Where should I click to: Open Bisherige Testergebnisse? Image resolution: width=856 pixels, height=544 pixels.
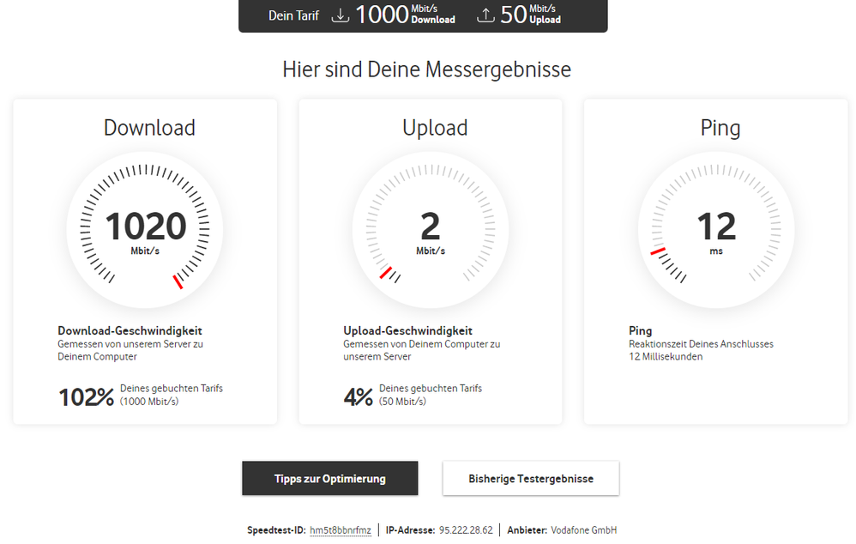click(530, 478)
